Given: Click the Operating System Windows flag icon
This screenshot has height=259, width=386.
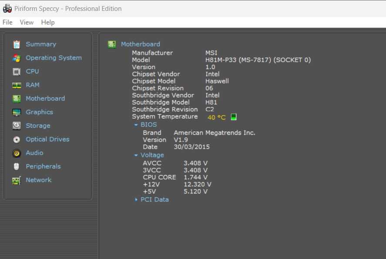Looking at the screenshot, I should tap(17, 58).
